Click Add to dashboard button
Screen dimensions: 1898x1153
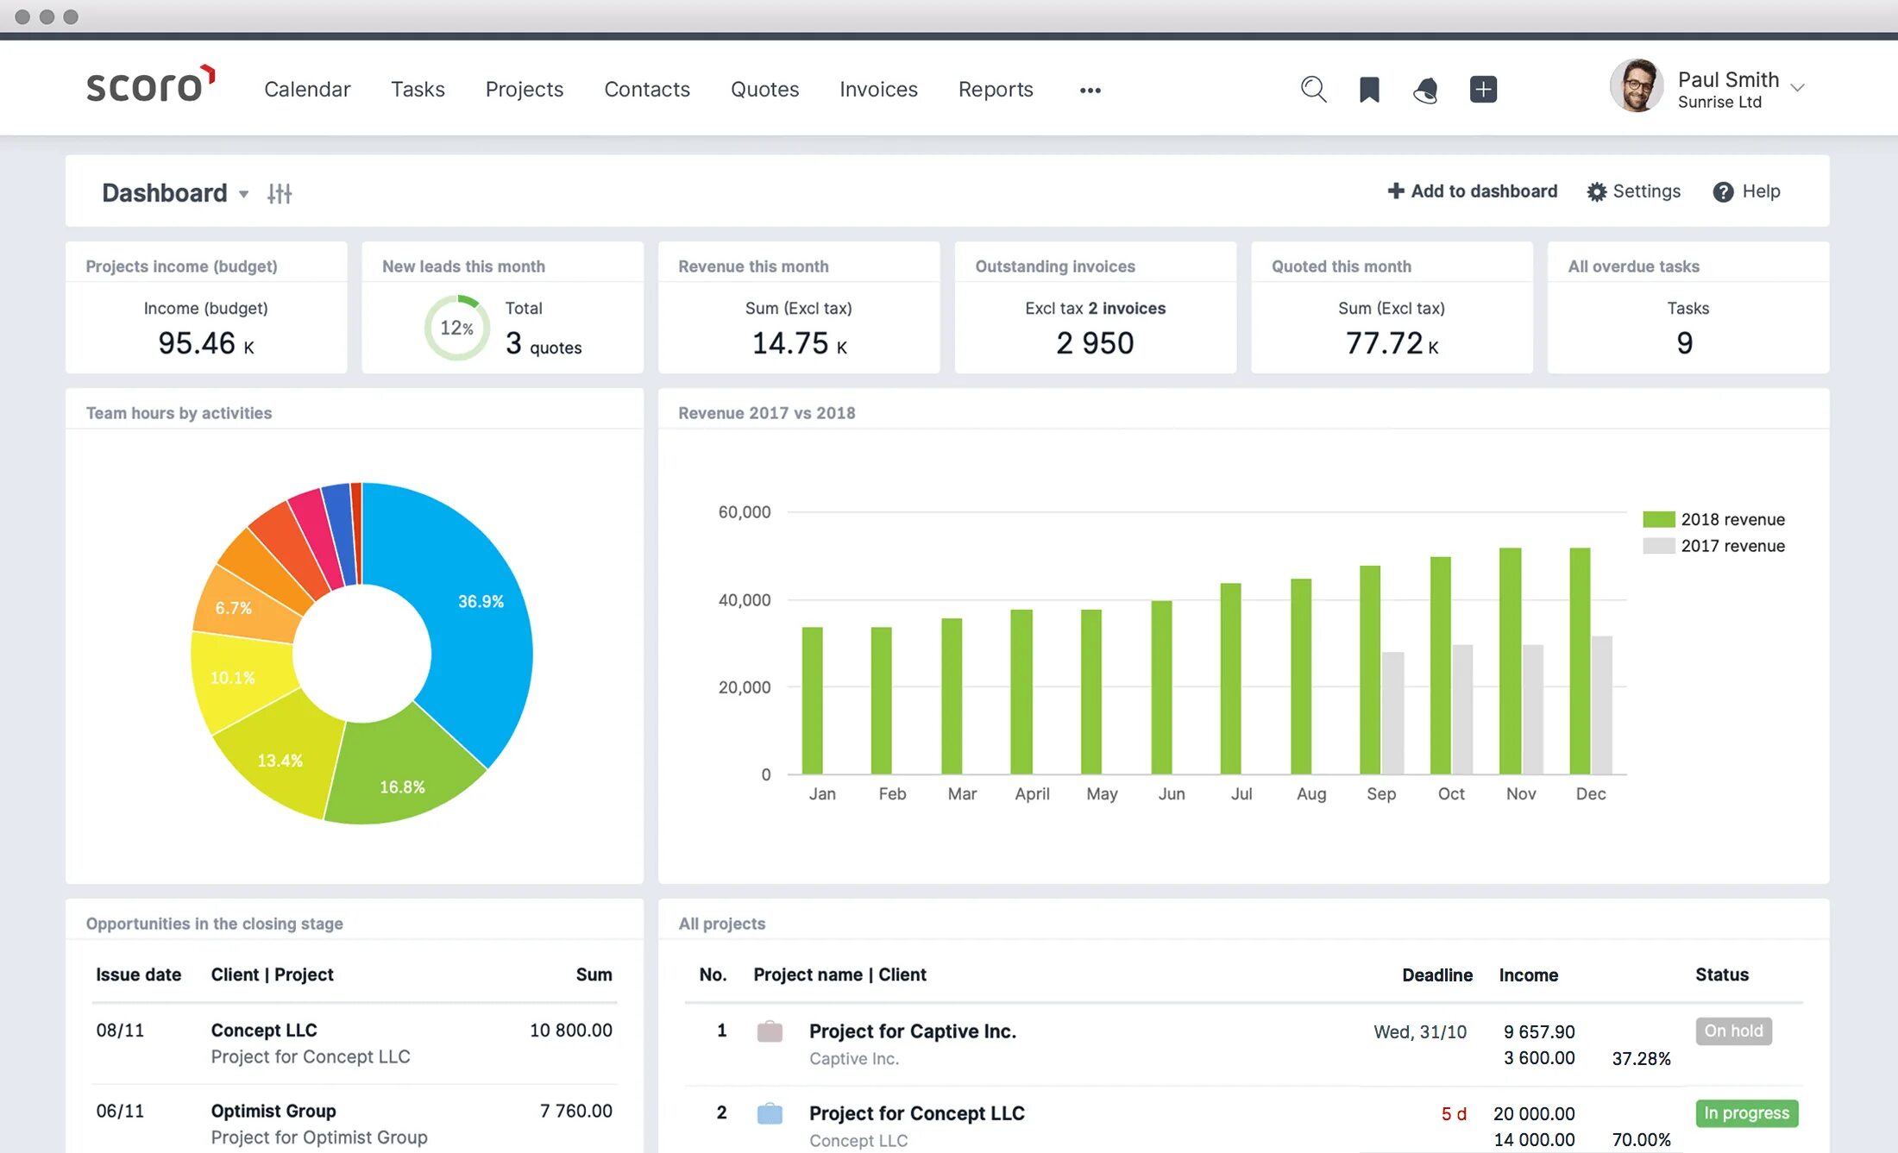tap(1471, 190)
